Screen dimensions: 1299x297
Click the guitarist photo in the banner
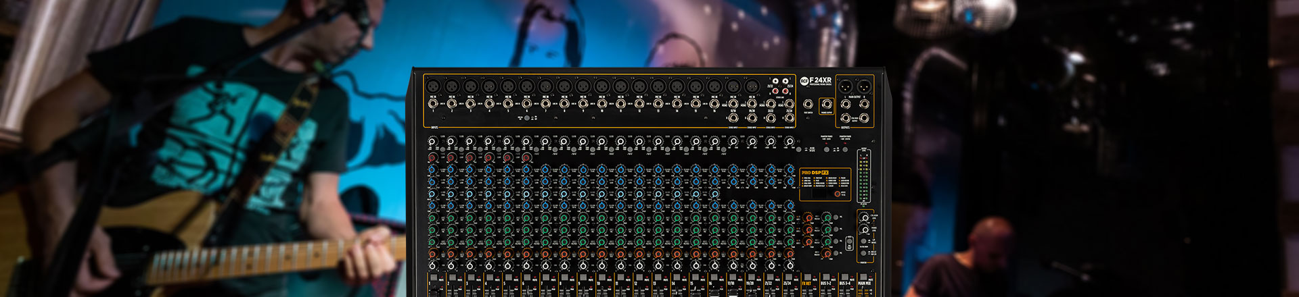click(203, 148)
